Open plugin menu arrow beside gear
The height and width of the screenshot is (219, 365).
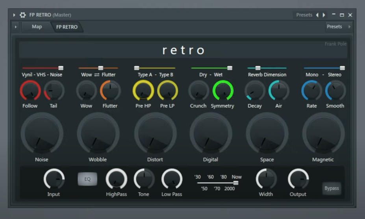click(x=14, y=15)
